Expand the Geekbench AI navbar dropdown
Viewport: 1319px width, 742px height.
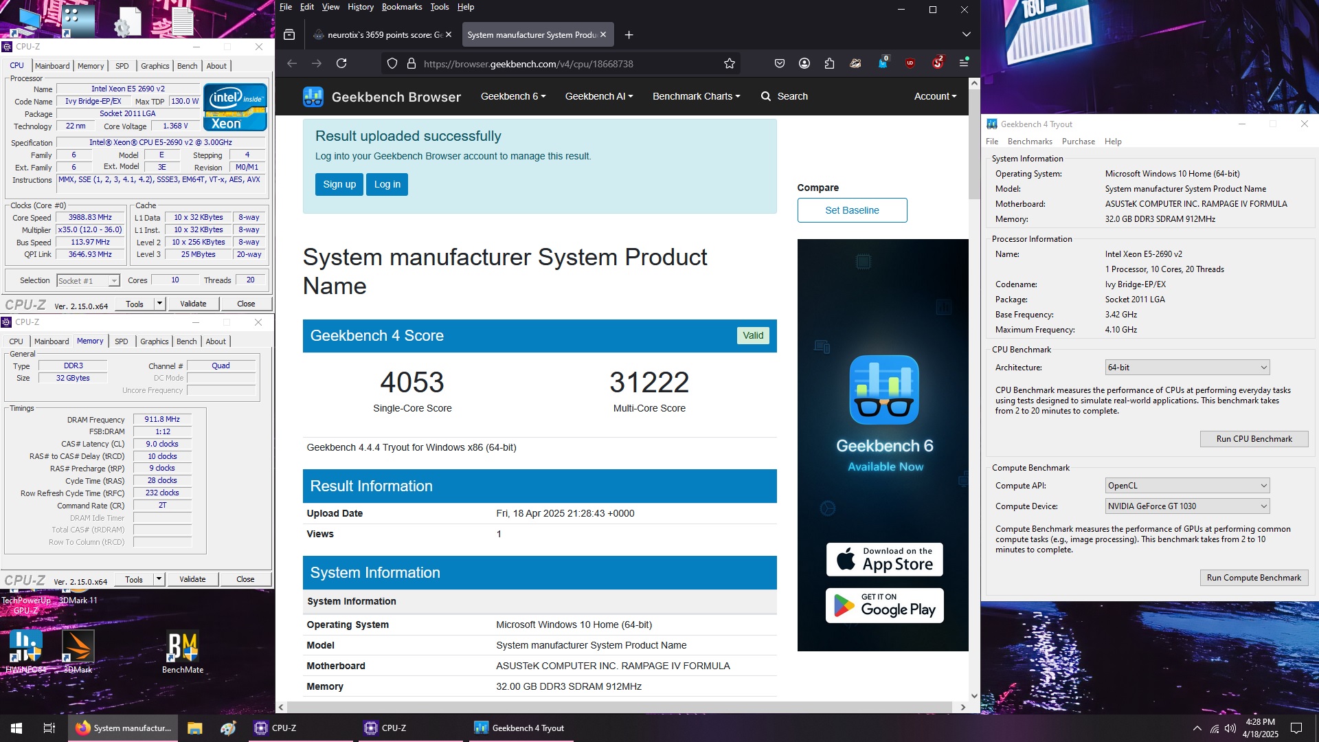[599, 96]
